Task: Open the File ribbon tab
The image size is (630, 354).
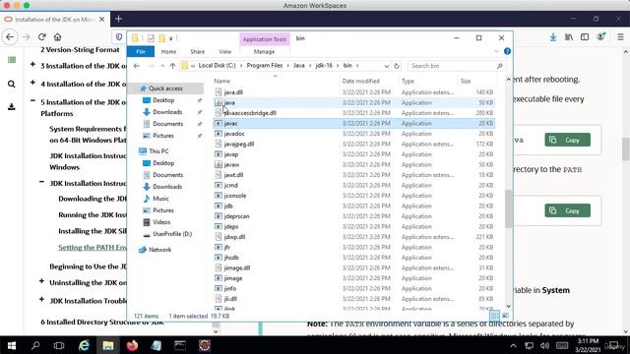Action: pos(141,52)
